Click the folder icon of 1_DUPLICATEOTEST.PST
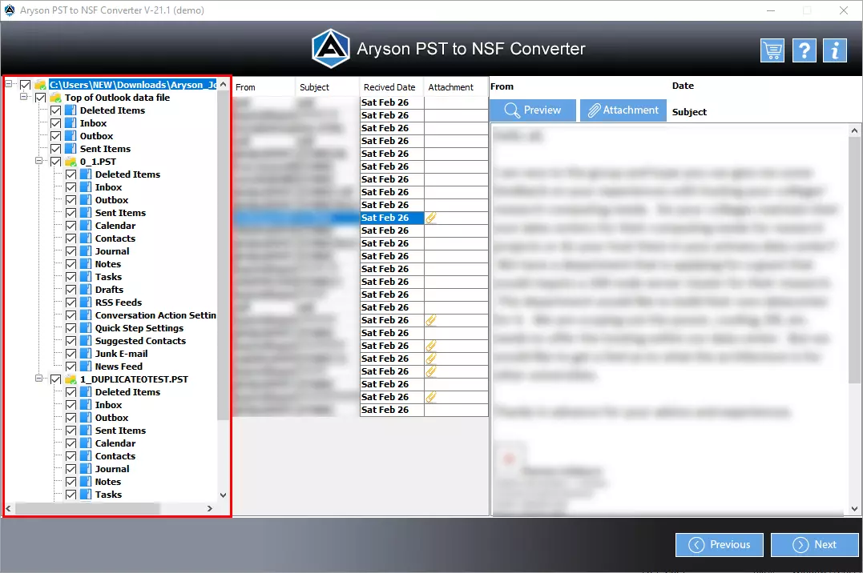Image resolution: width=863 pixels, height=573 pixels. click(x=71, y=379)
